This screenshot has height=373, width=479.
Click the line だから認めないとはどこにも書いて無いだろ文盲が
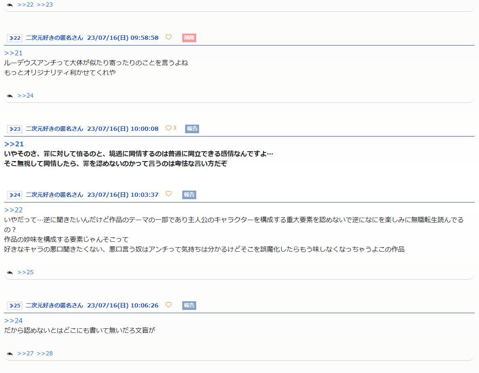coord(80,330)
